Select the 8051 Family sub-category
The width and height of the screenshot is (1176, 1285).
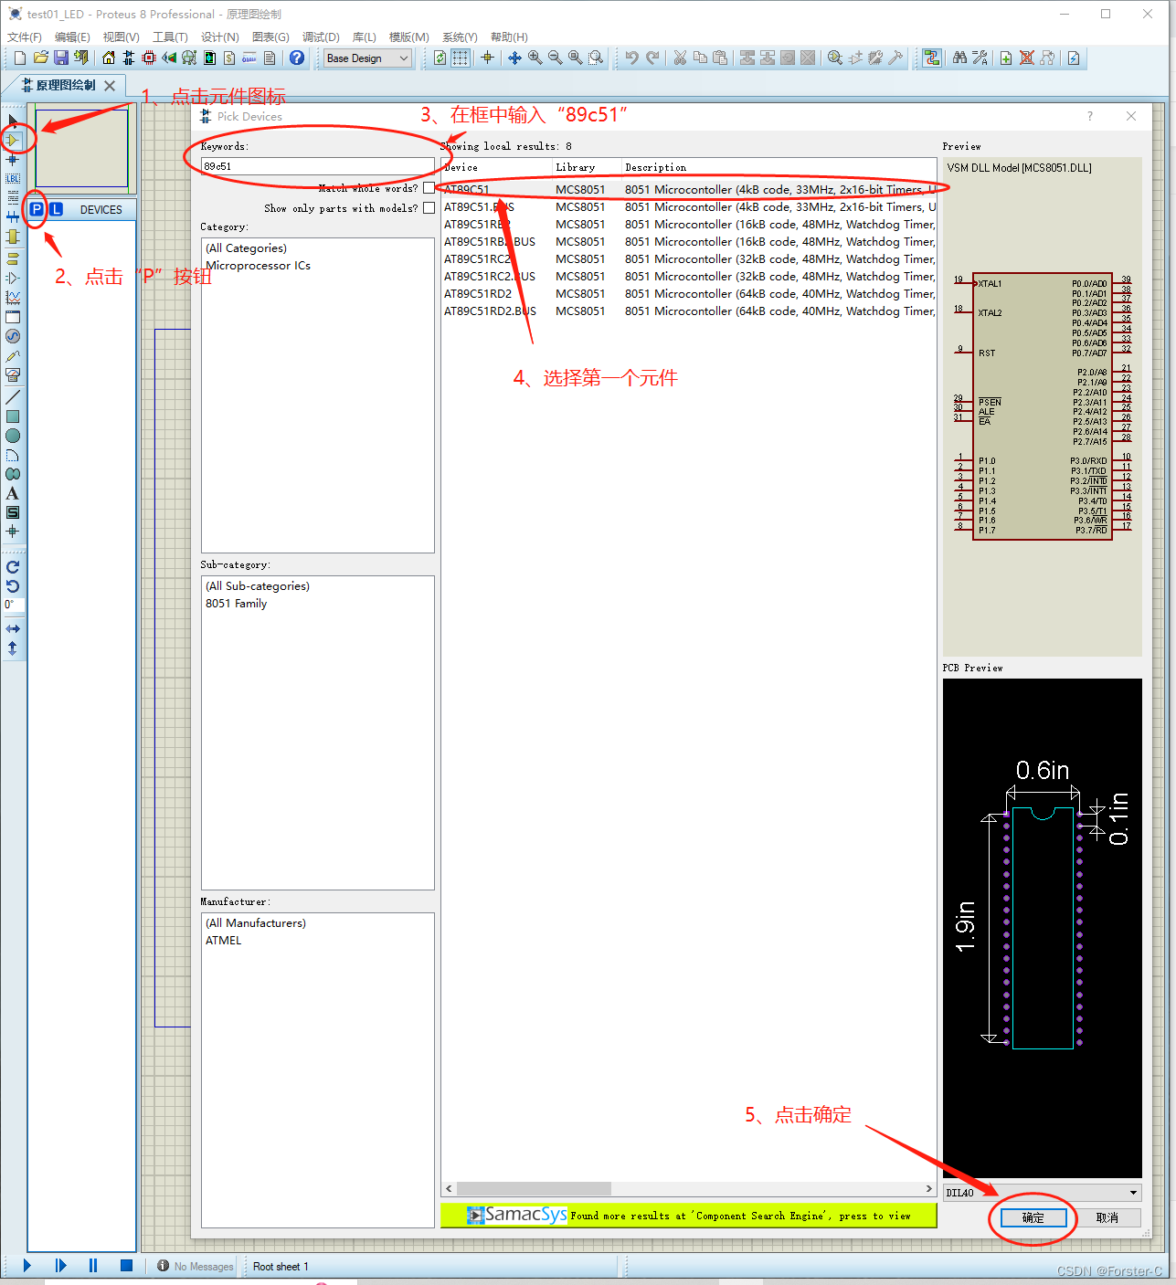pos(236,604)
